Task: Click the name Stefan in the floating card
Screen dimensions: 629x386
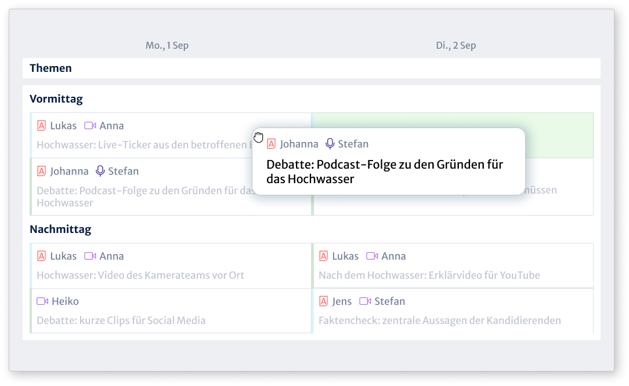Action: point(353,144)
